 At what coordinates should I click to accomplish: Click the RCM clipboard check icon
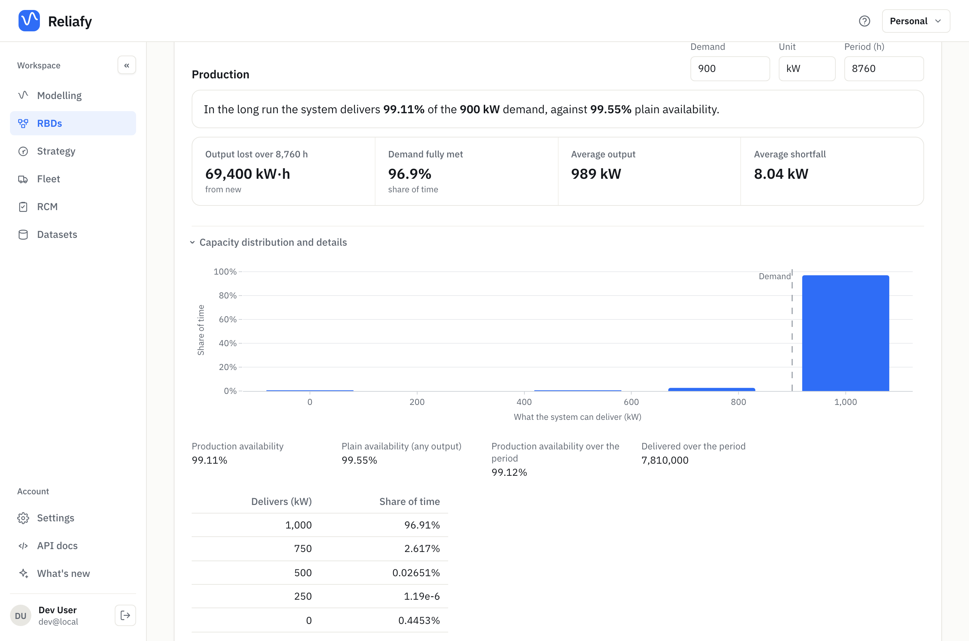tap(23, 207)
